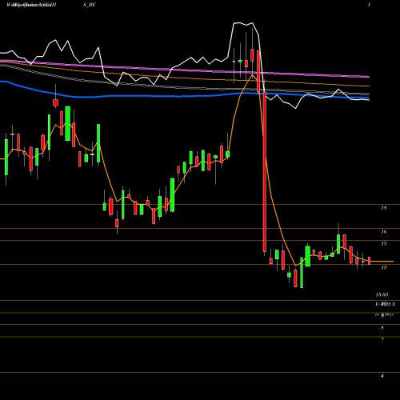Select the last red candlestick on the right

(x=370, y=261)
